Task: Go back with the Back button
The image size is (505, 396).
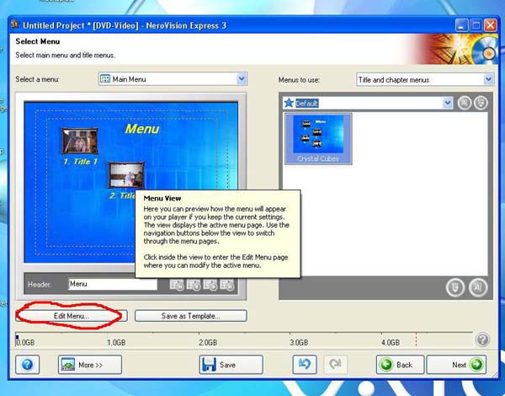Action: coord(400,365)
